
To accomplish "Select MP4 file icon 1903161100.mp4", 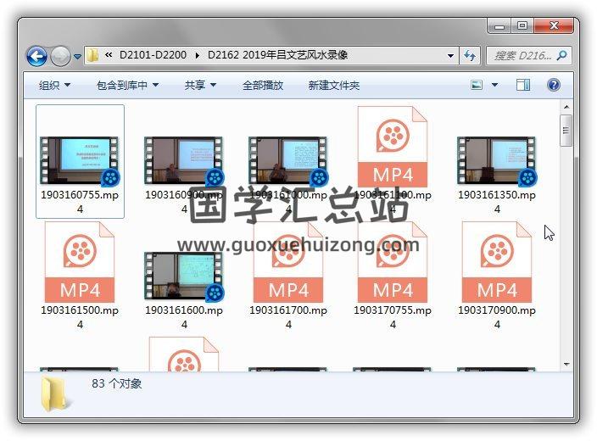I will pos(392,147).
